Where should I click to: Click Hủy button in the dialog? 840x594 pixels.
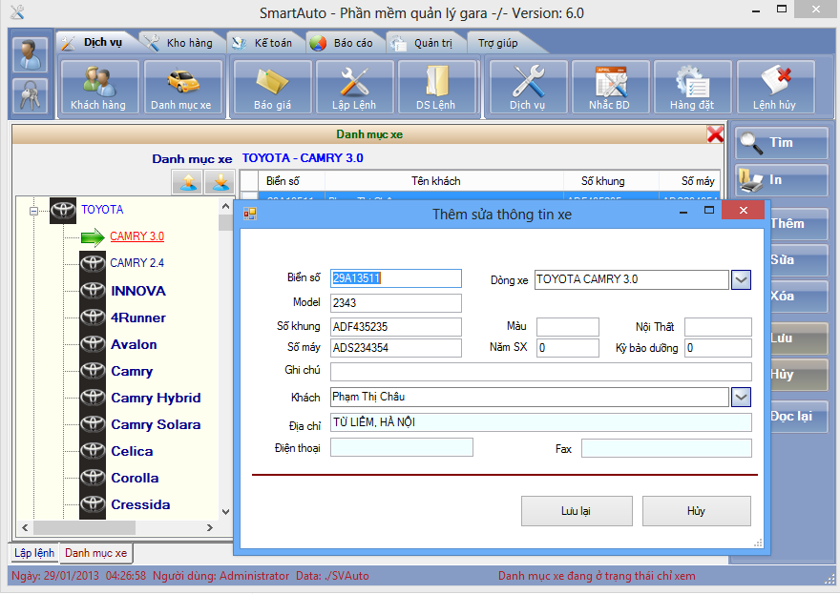697,511
